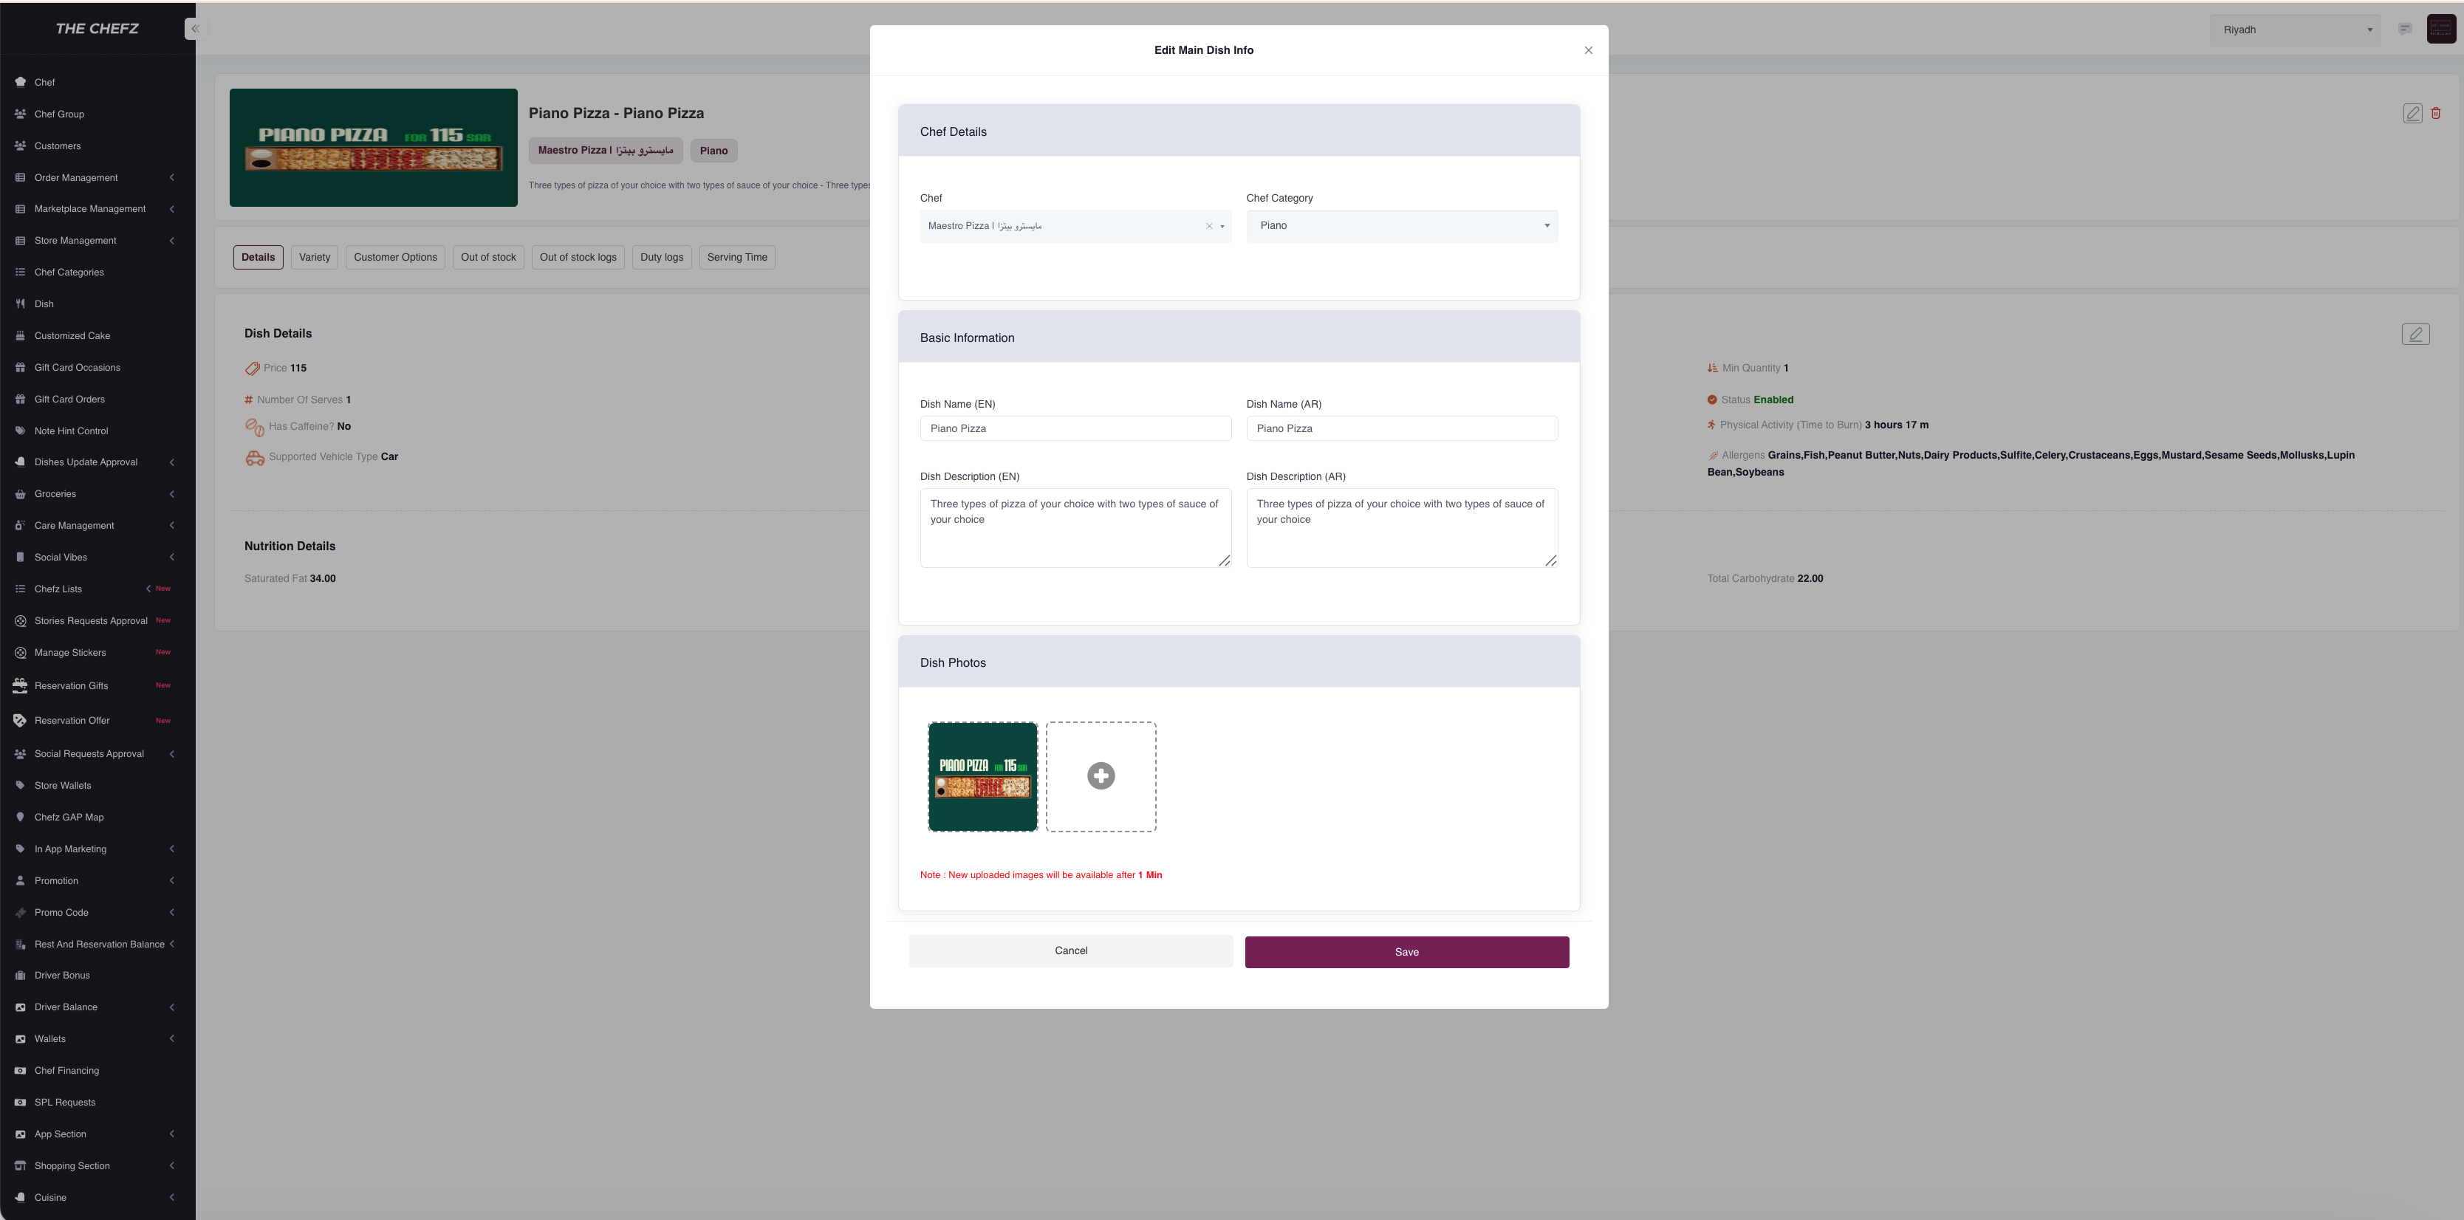Image resolution: width=2464 pixels, height=1220 pixels.
Task: Switch to the Out of stock tab
Action: pos(487,257)
